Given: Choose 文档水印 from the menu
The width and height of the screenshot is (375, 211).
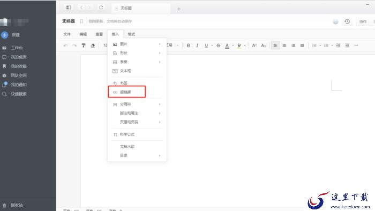Looking at the screenshot, I should [x=137, y=147].
